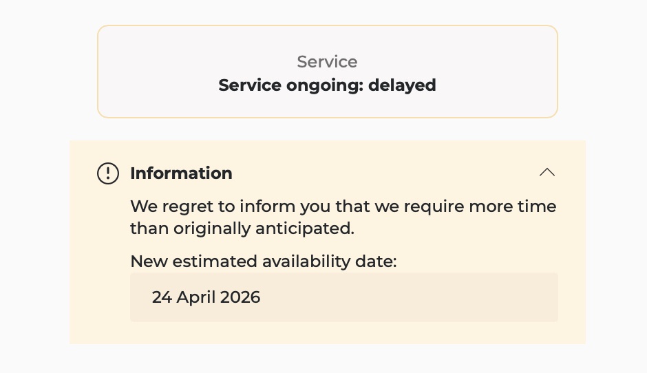Screen dimensions: 647x373
Task: Click the word "originally" in the message
Action: [x=211, y=228]
